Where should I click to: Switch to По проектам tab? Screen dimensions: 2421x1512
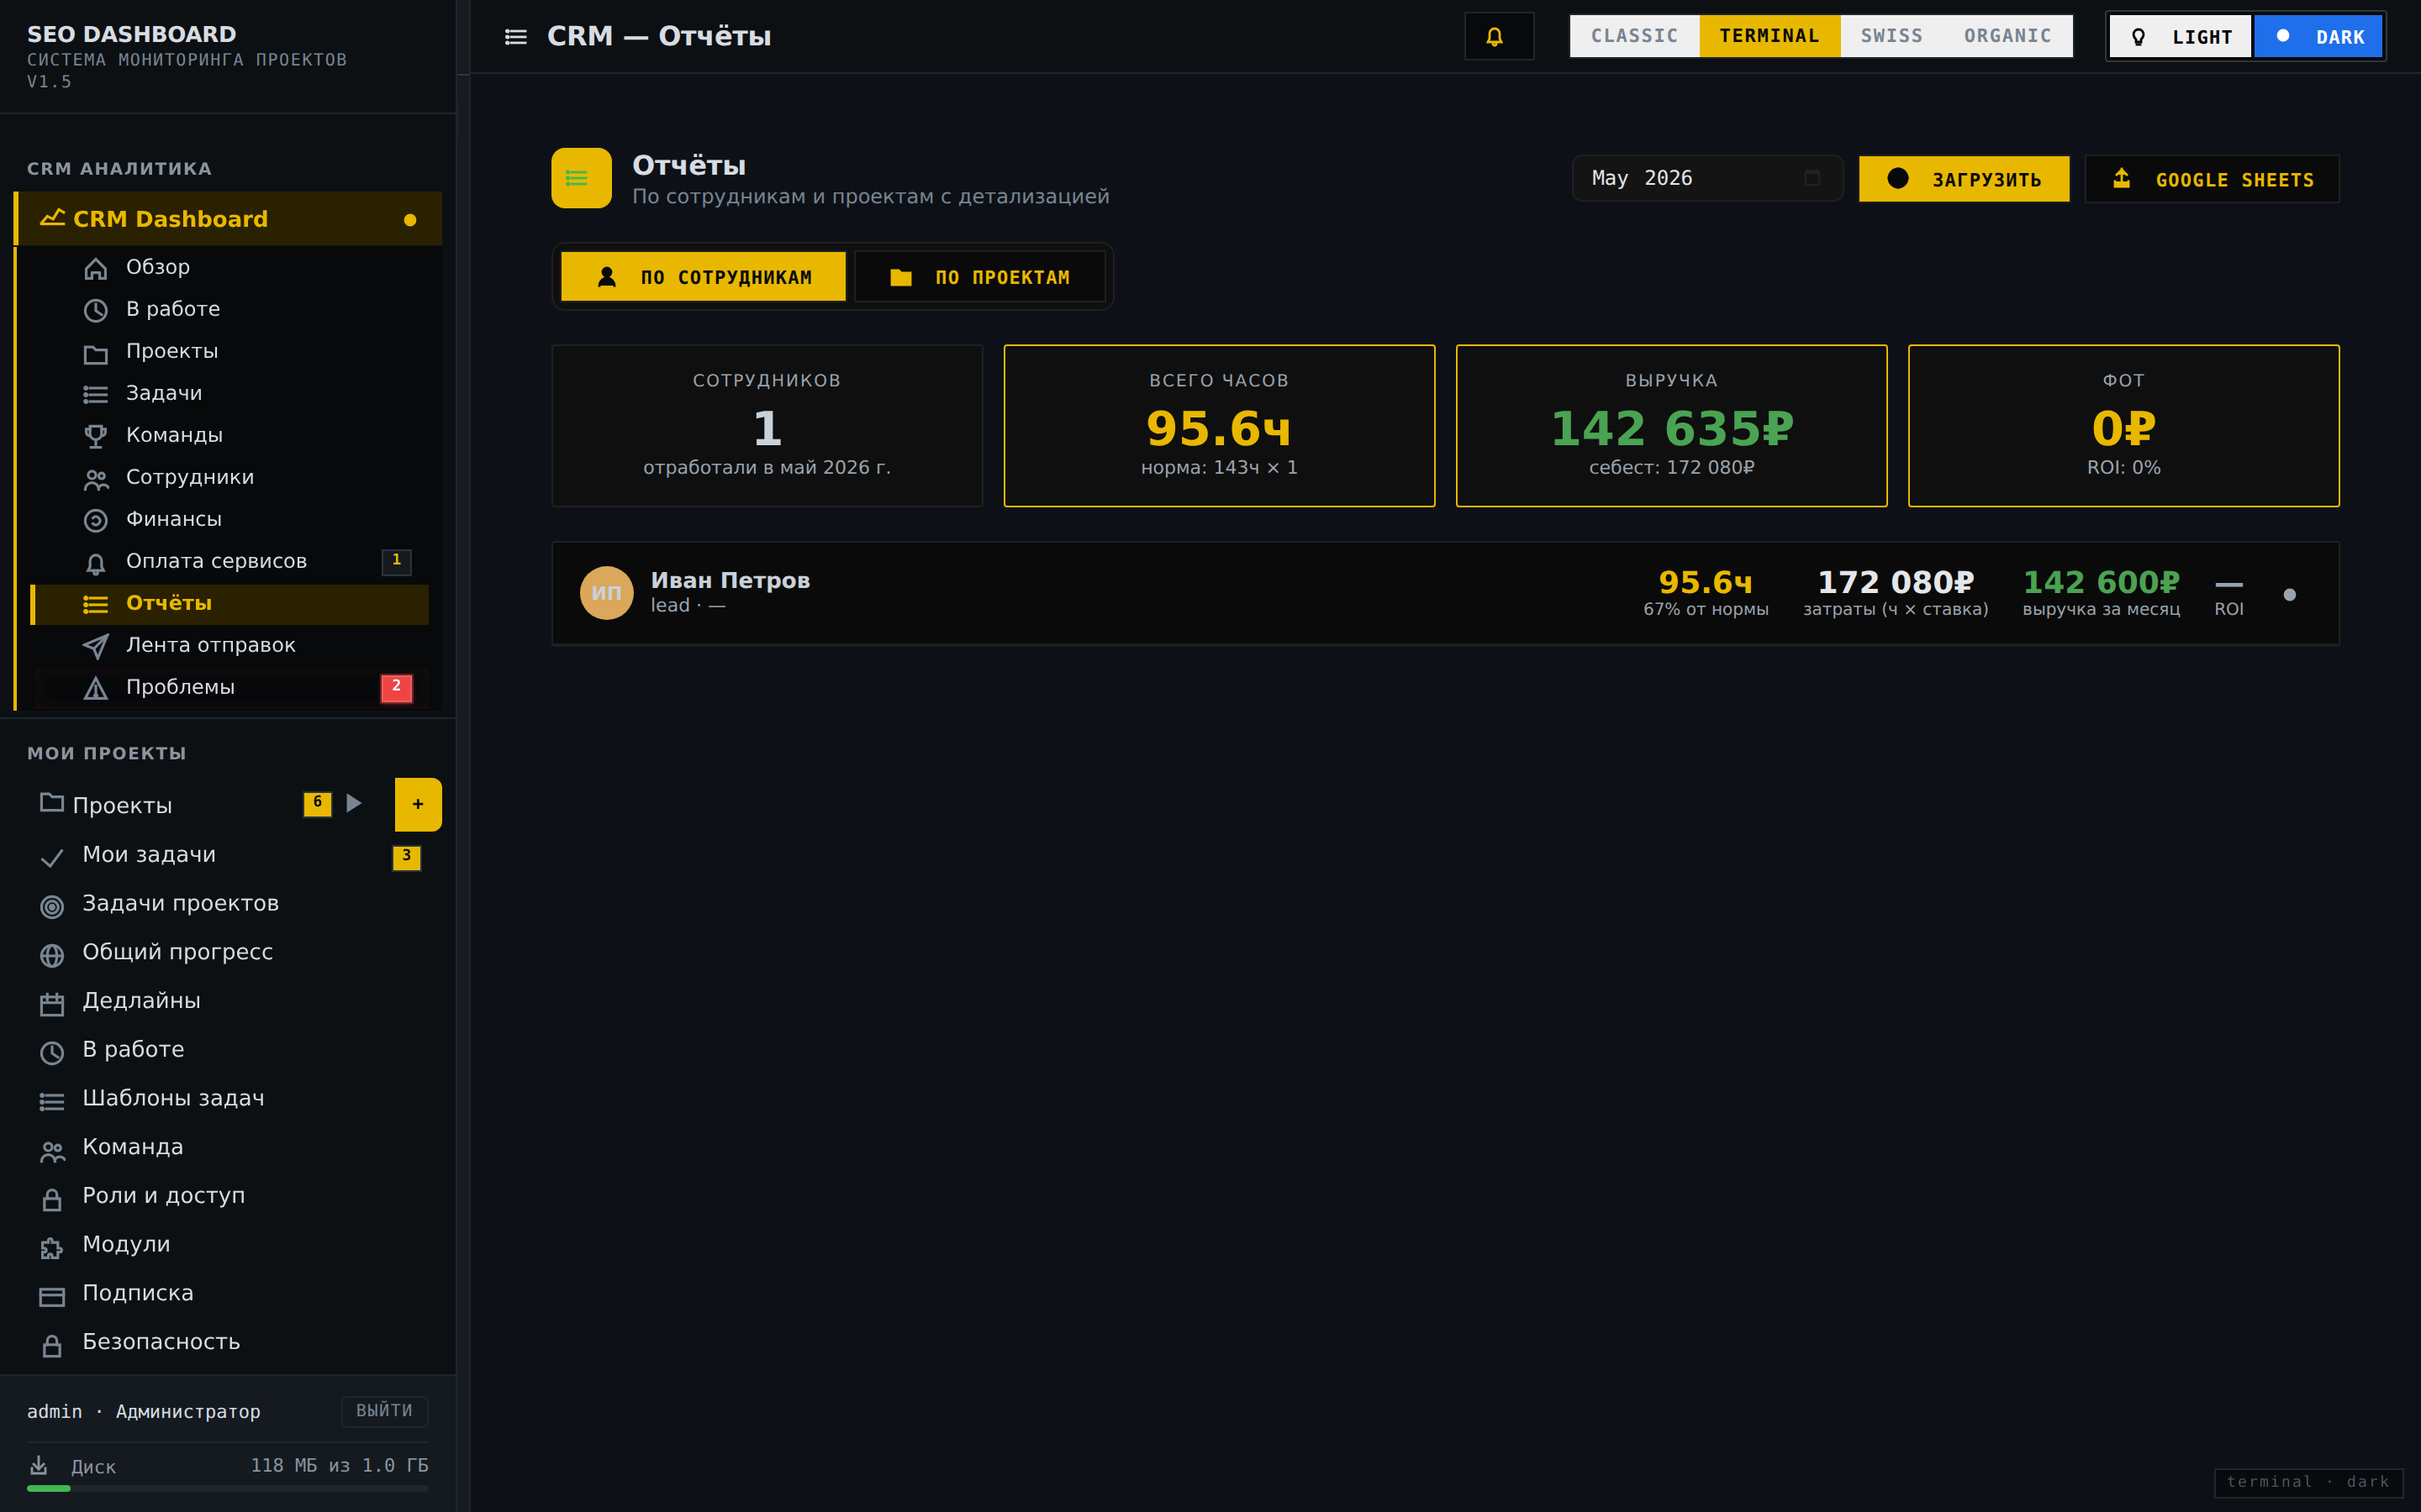[979, 277]
